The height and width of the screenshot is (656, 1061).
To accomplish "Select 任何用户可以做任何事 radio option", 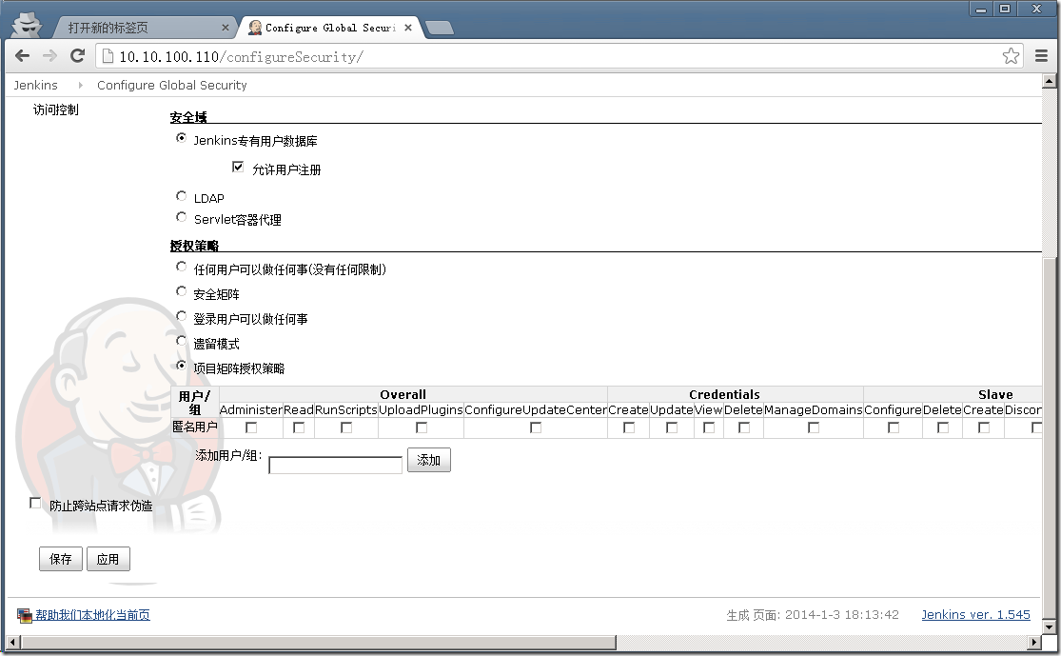I will pyautogui.click(x=181, y=267).
